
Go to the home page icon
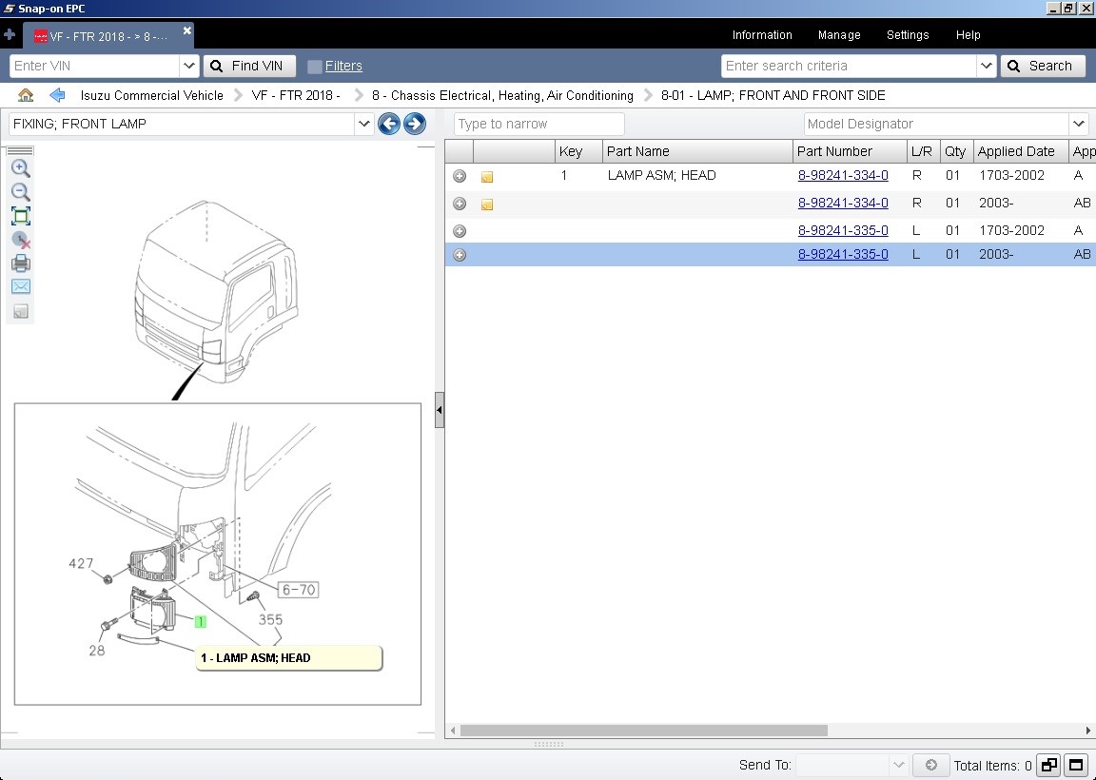coord(26,95)
